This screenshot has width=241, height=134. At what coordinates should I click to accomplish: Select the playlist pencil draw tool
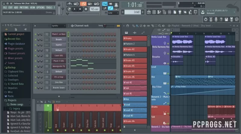(133, 26)
